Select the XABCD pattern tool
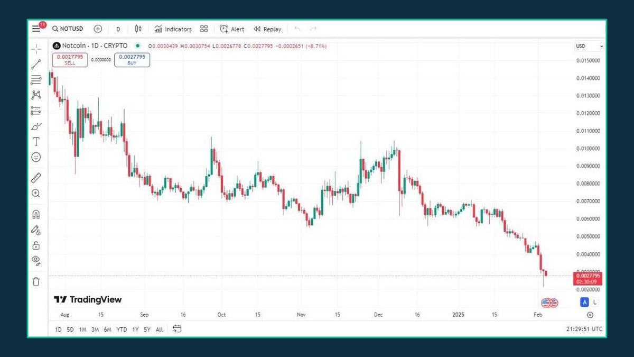 tap(36, 94)
